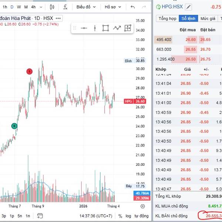The image size is (222, 222).
Task: Select the horizontal line drawing tool
Action: (84, 28)
